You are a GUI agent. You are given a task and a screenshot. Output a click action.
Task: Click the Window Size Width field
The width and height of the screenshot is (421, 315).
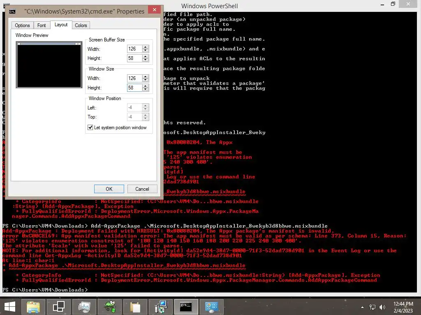pyautogui.click(x=134, y=78)
